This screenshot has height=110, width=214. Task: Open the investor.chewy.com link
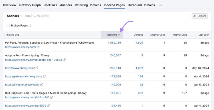(22, 85)
